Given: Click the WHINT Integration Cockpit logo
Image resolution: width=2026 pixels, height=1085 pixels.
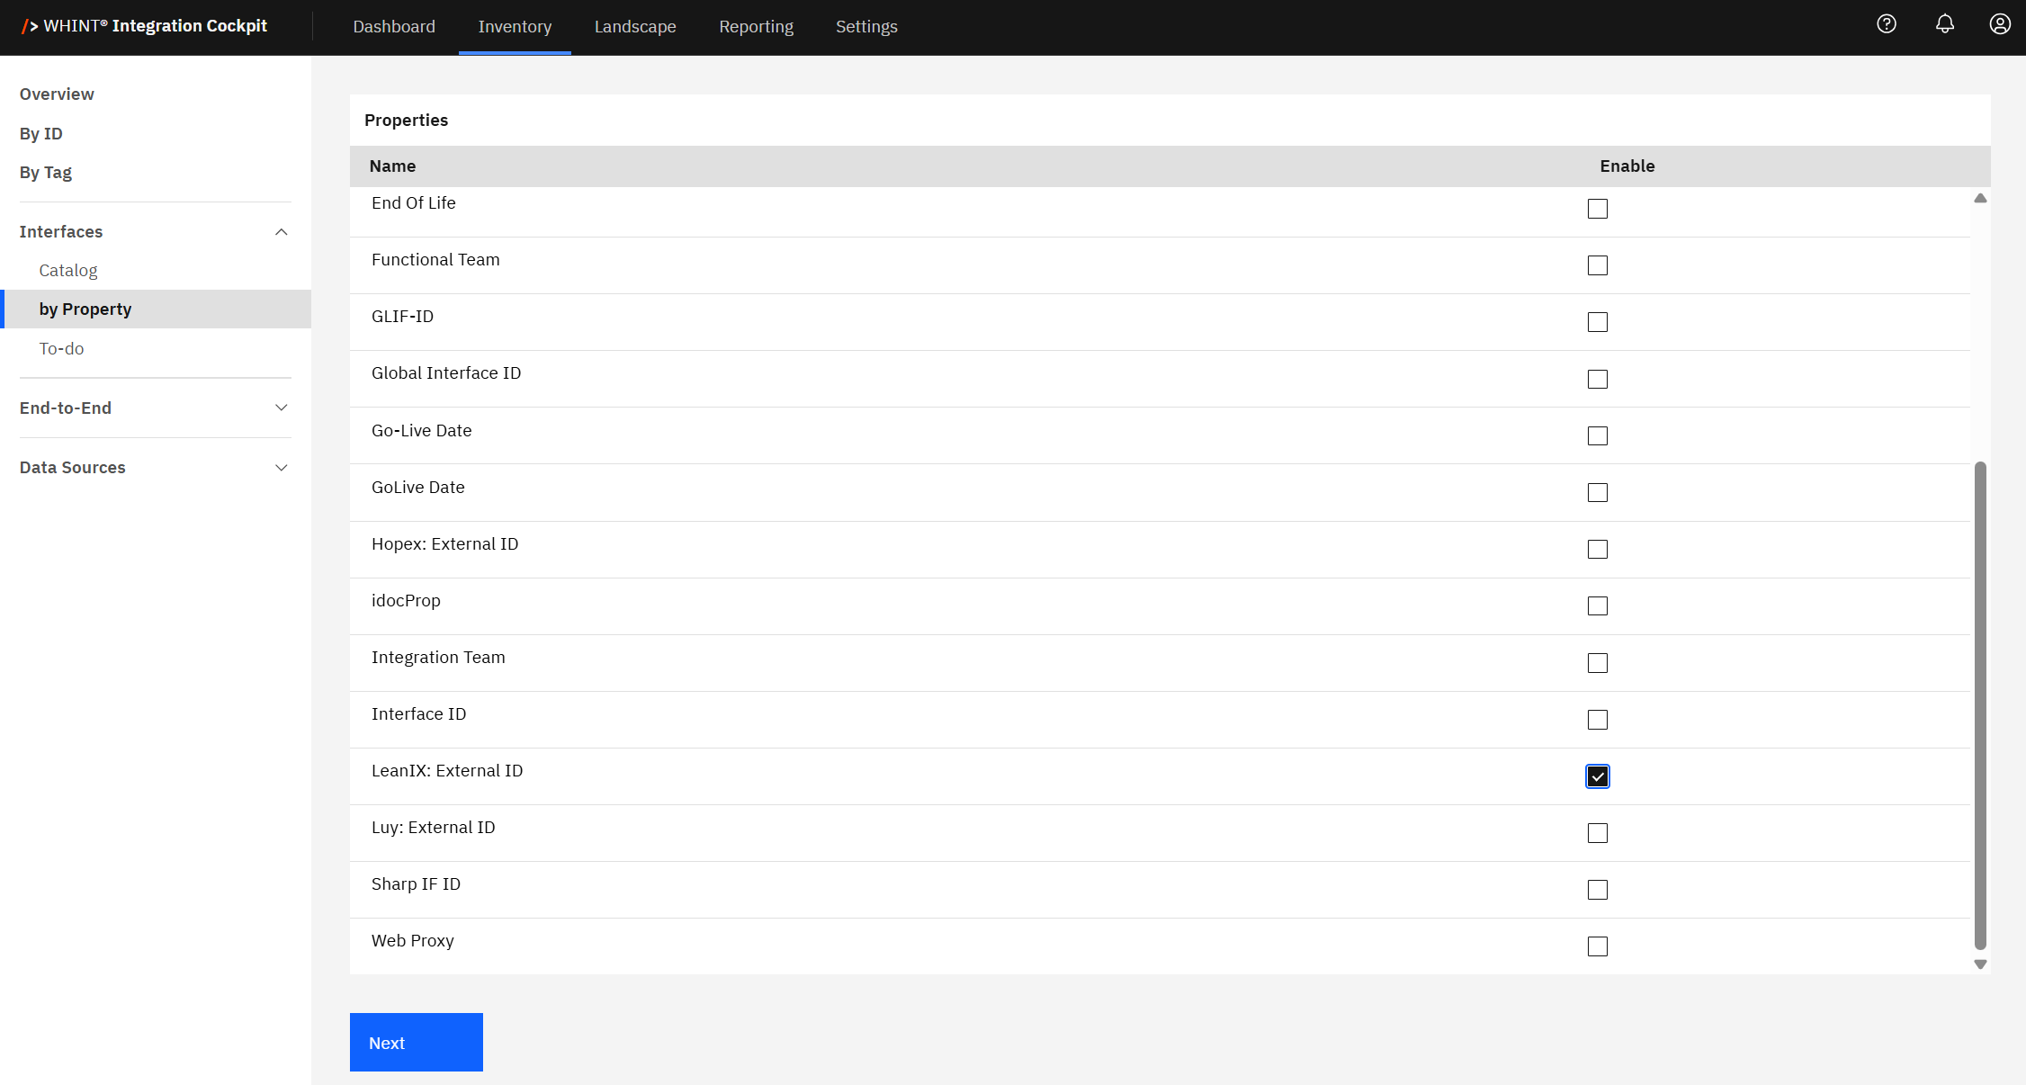Looking at the screenshot, I should (145, 26).
